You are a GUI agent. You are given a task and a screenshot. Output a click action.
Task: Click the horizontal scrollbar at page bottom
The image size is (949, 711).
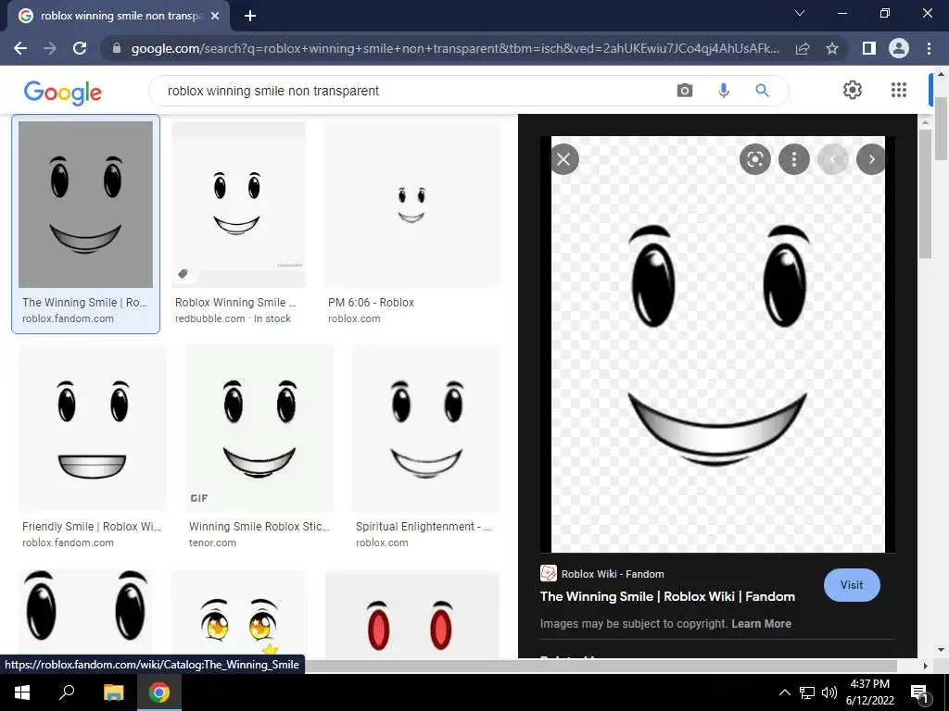click(x=600, y=666)
